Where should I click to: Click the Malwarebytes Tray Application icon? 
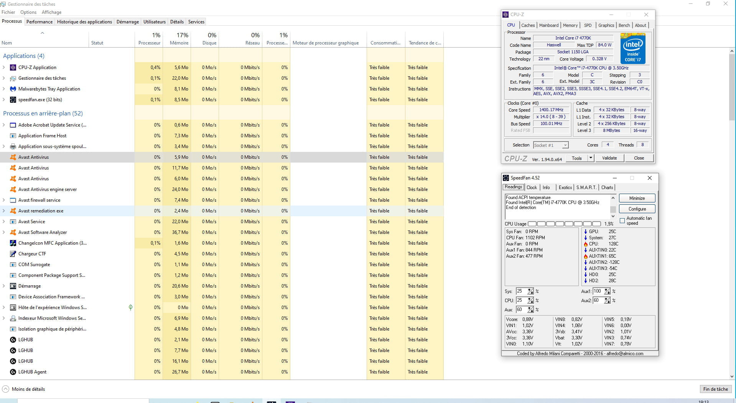(13, 89)
